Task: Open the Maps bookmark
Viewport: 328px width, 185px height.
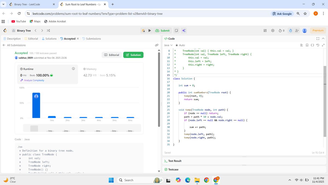Action: [x=35, y=21]
